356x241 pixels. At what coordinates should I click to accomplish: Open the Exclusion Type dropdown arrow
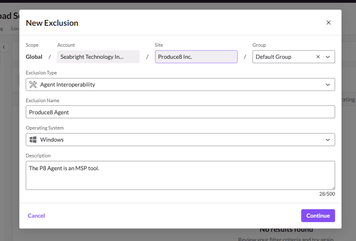(x=328, y=85)
